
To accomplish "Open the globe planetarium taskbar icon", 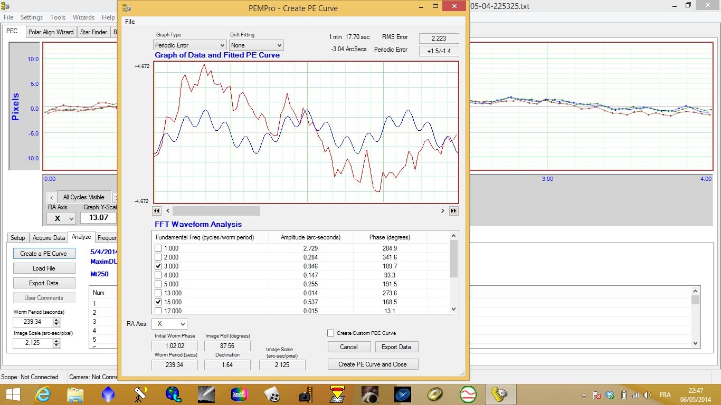I will click(173, 394).
